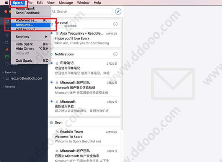
Task: Open 已添加 Microsoft 帐户安全信息 email
Action: click(x=84, y=154)
